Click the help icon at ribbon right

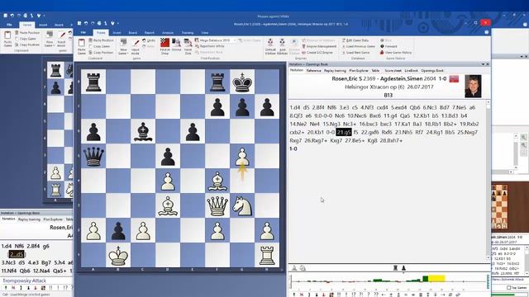click(x=486, y=32)
